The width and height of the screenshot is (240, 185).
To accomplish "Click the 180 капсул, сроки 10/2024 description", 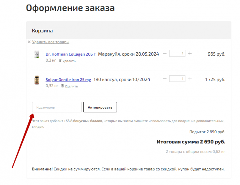I will click(122, 80).
